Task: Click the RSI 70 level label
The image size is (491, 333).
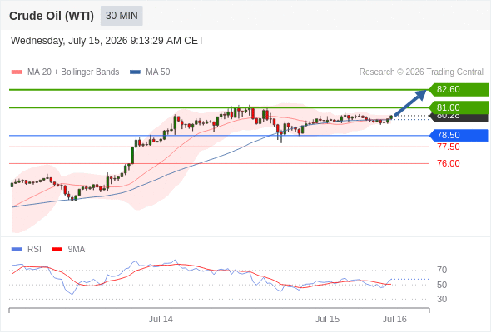Action: pyautogui.click(x=442, y=270)
